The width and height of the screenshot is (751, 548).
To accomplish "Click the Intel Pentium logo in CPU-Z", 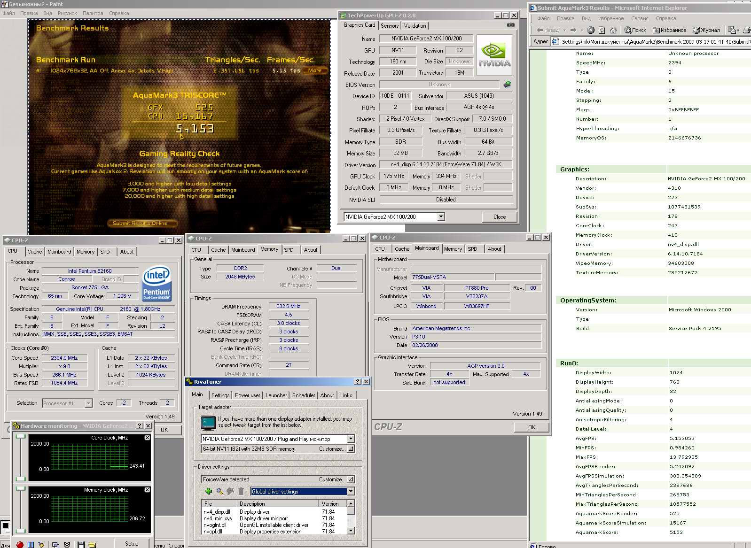I will [x=156, y=284].
